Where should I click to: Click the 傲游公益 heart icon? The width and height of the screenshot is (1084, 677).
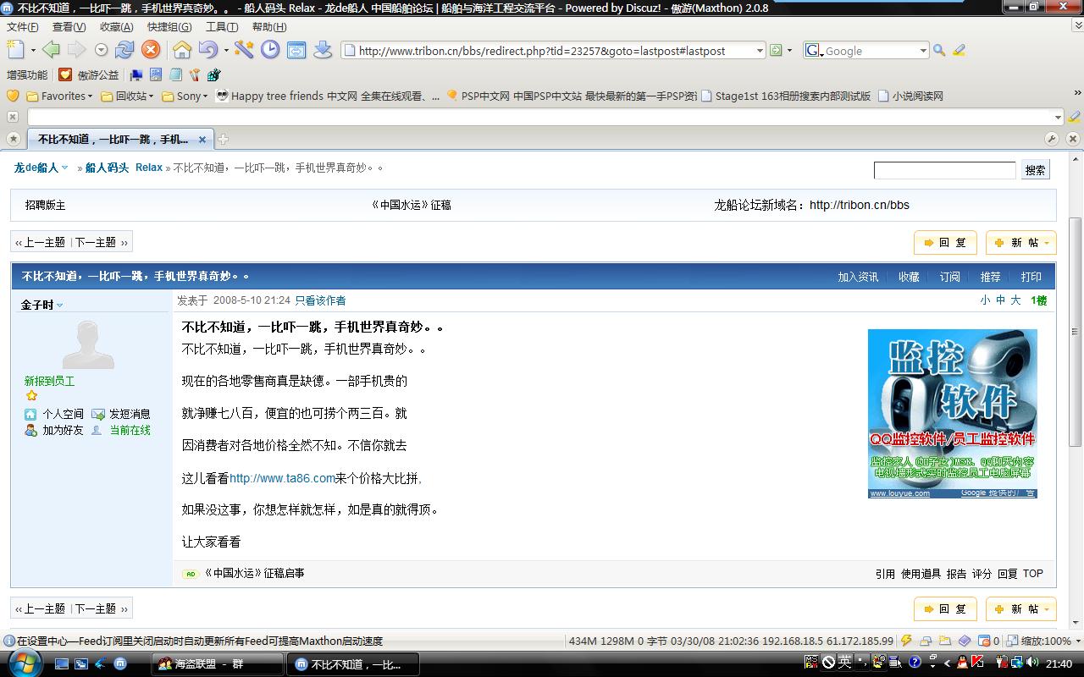click(65, 74)
